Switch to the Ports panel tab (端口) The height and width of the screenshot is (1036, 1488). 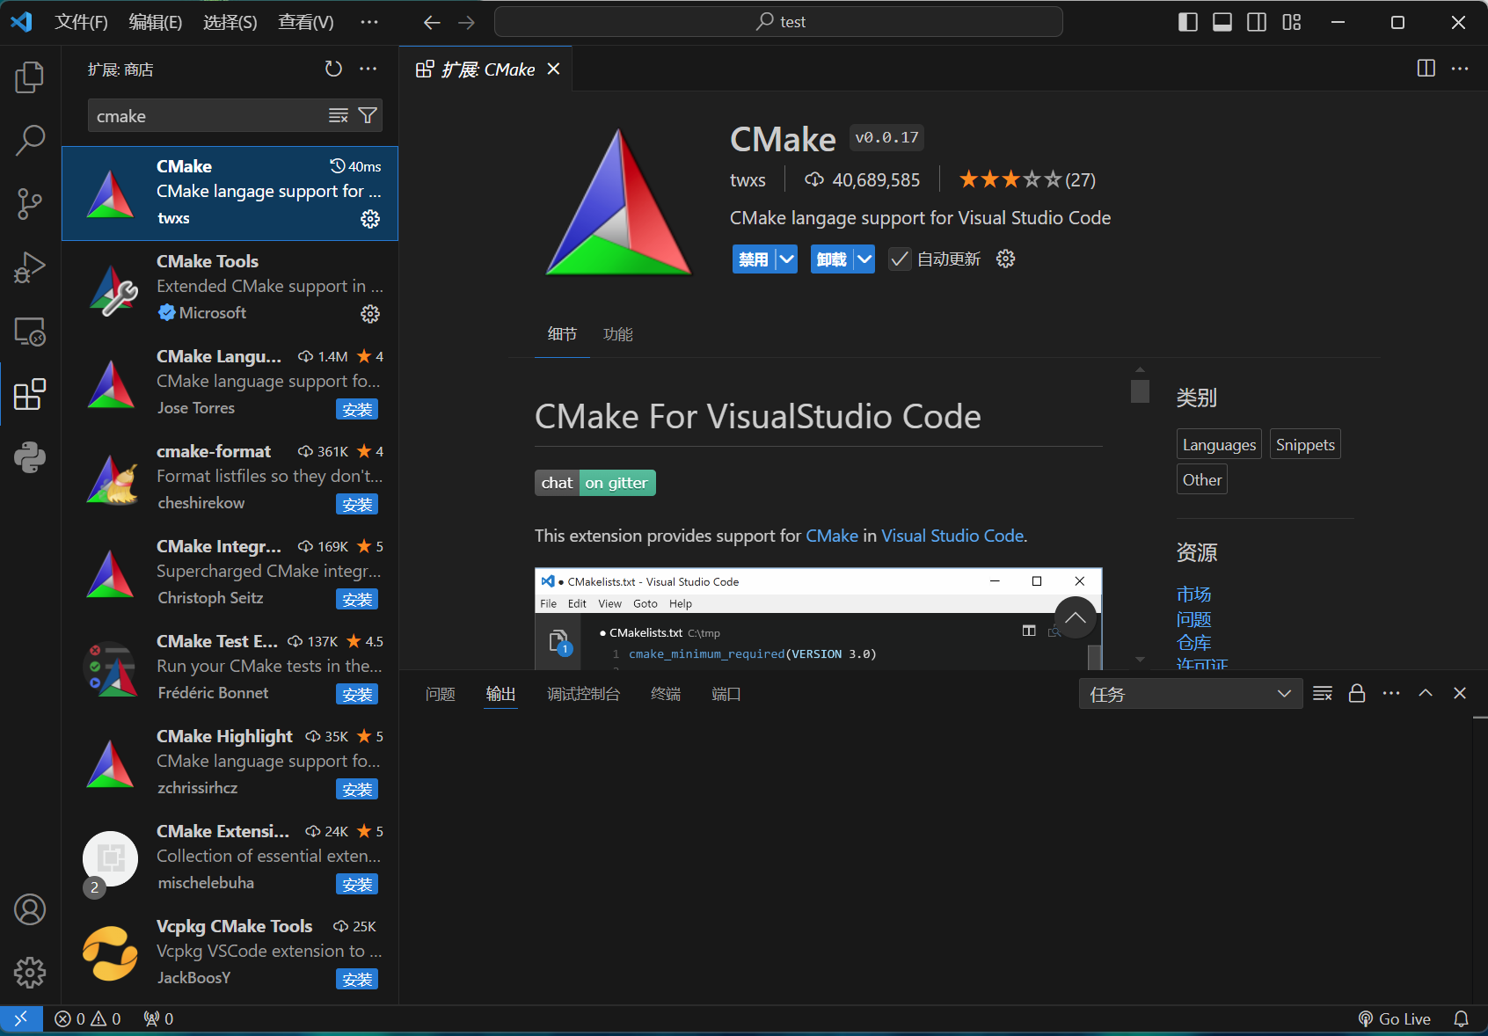[726, 694]
